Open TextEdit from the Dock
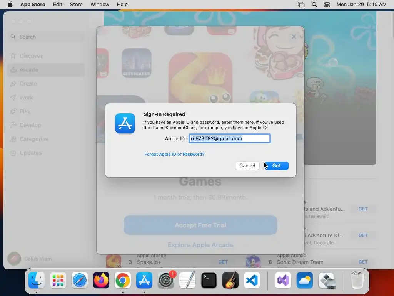Viewport: 394px width, 296px height. coord(187,280)
